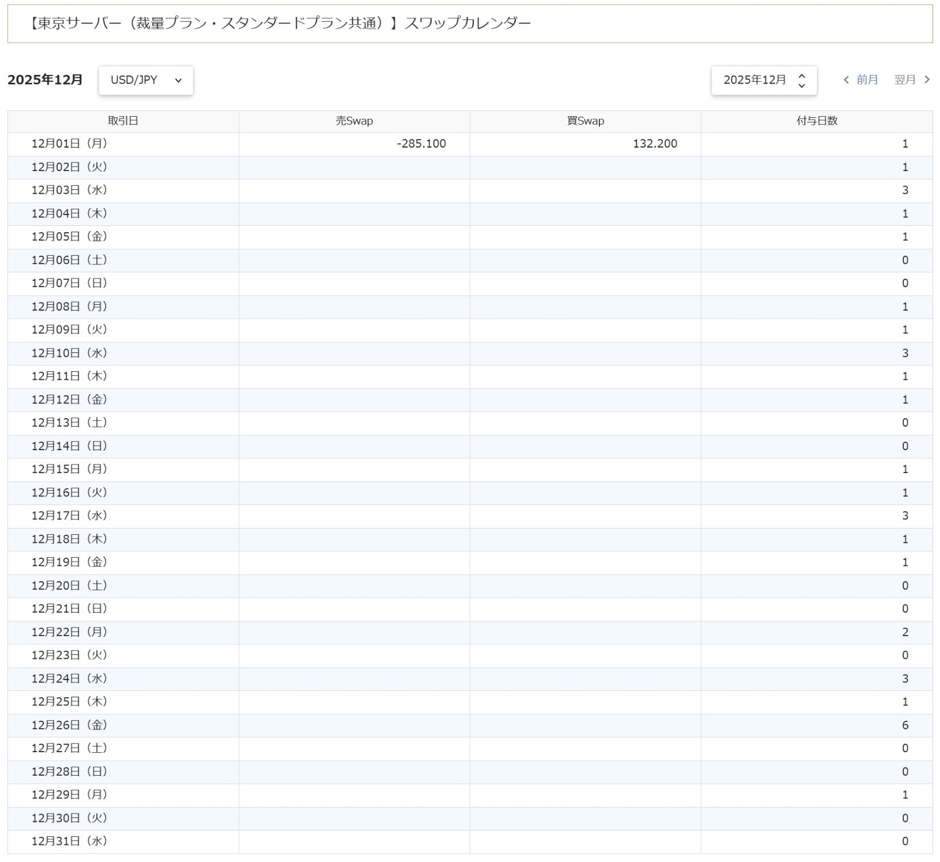This screenshot has height=862, width=940.
Task: Click the 1 grant days value for 12月01日
Action: 905,144
